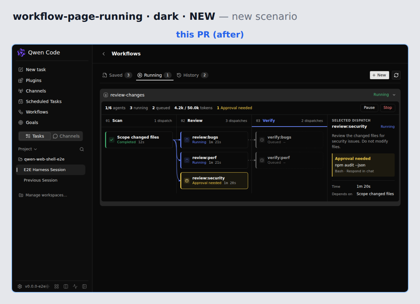Click the queued clock icon on verify:bugs
420x304 pixels.
tap(262, 140)
